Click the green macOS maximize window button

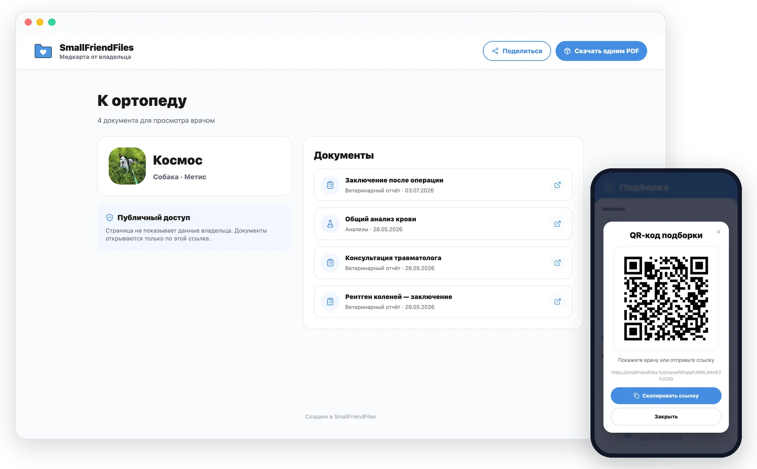(52, 22)
